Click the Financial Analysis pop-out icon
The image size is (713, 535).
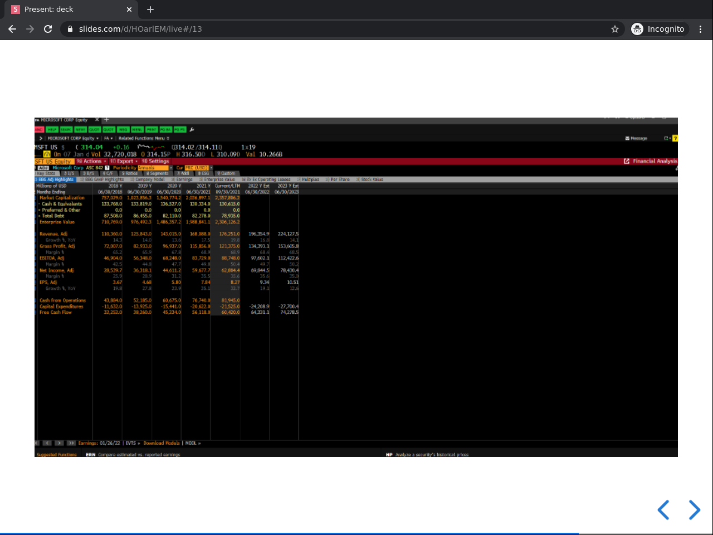pyautogui.click(x=627, y=161)
